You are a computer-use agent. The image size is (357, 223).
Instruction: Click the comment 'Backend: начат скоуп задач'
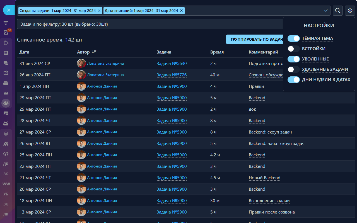277,144
